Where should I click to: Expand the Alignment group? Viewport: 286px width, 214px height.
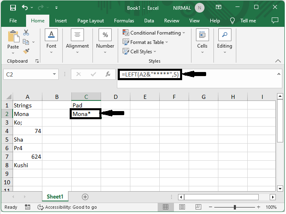pos(77,41)
